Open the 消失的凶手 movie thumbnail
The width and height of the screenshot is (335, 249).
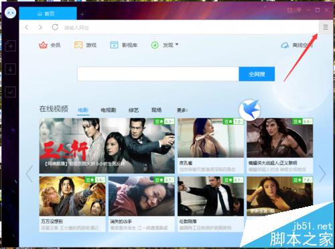(141, 196)
